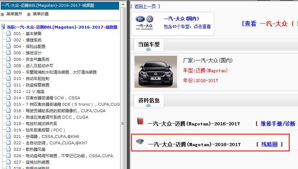This screenshot has width=298, height=169.
Task: Open the 维修手册/诊断 link
Action: [278, 124]
